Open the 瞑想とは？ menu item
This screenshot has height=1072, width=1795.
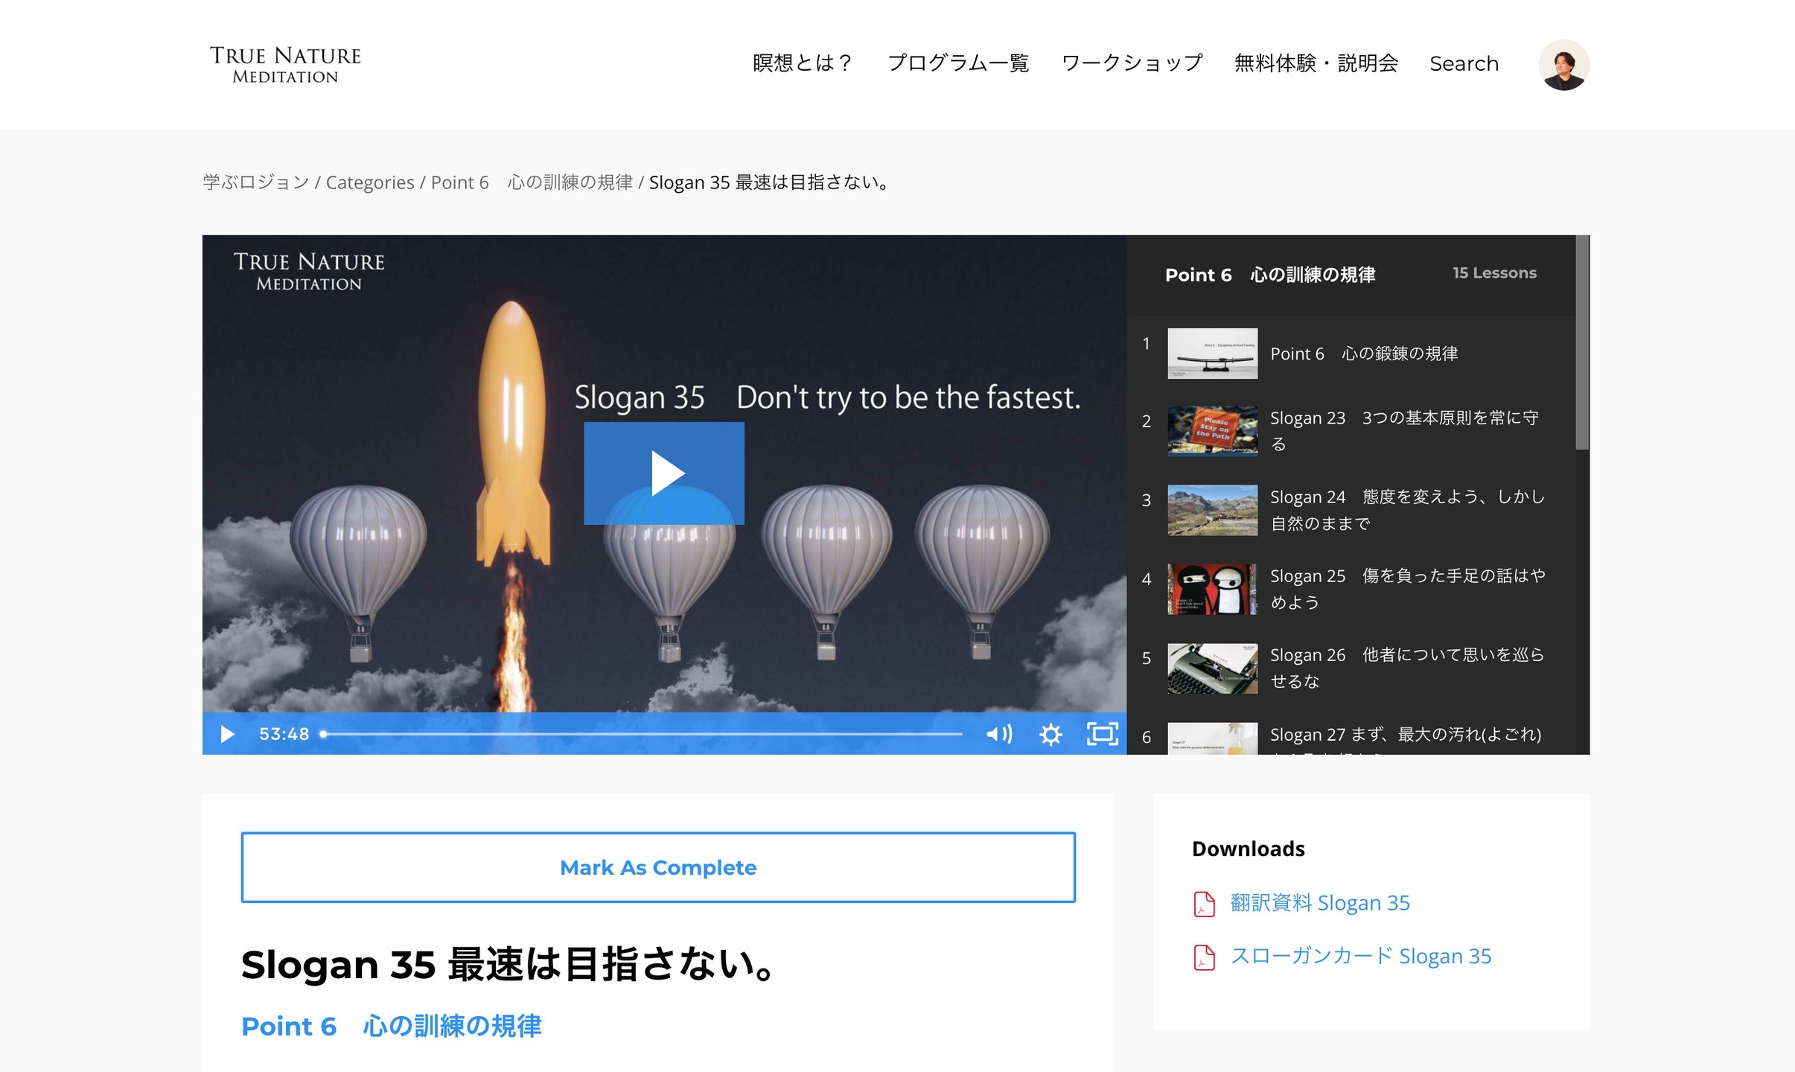pos(803,63)
